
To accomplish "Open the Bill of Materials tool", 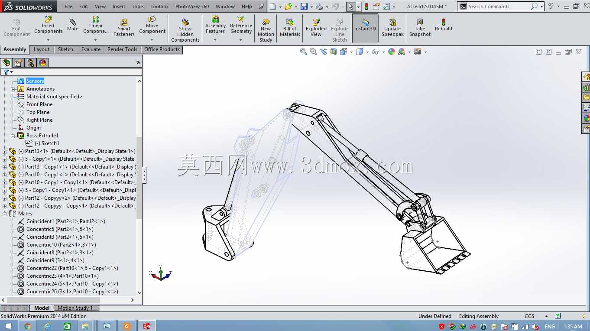I will click(290, 28).
